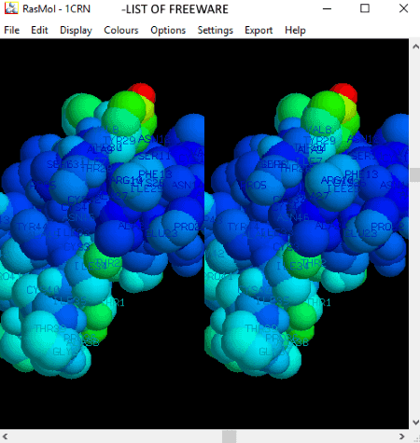Viewport: 420px width, 443px height.
Task: Close the RasMol window
Action: click(x=403, y=8)
